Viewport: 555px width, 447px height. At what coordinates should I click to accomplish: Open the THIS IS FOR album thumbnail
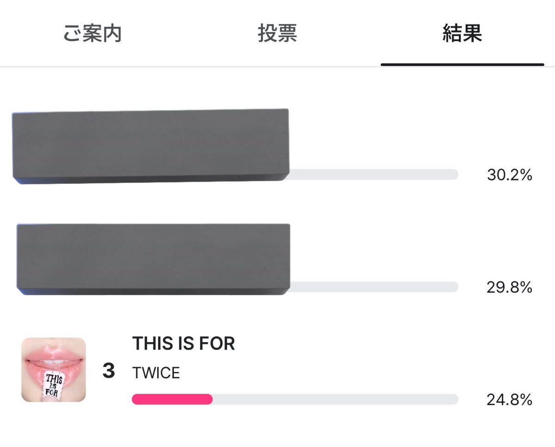54,370
